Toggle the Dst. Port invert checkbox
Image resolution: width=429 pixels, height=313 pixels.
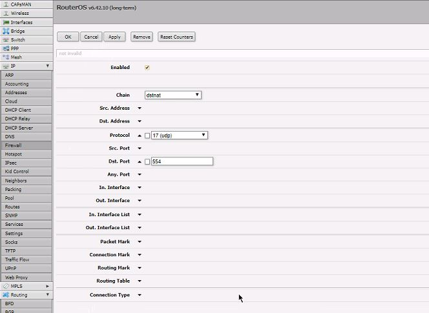click(147, 161)
